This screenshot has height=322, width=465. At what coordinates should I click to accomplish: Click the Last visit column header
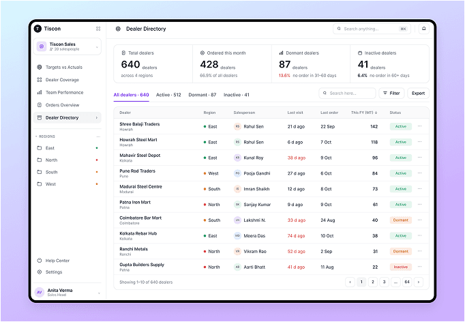tap(295, 113)
